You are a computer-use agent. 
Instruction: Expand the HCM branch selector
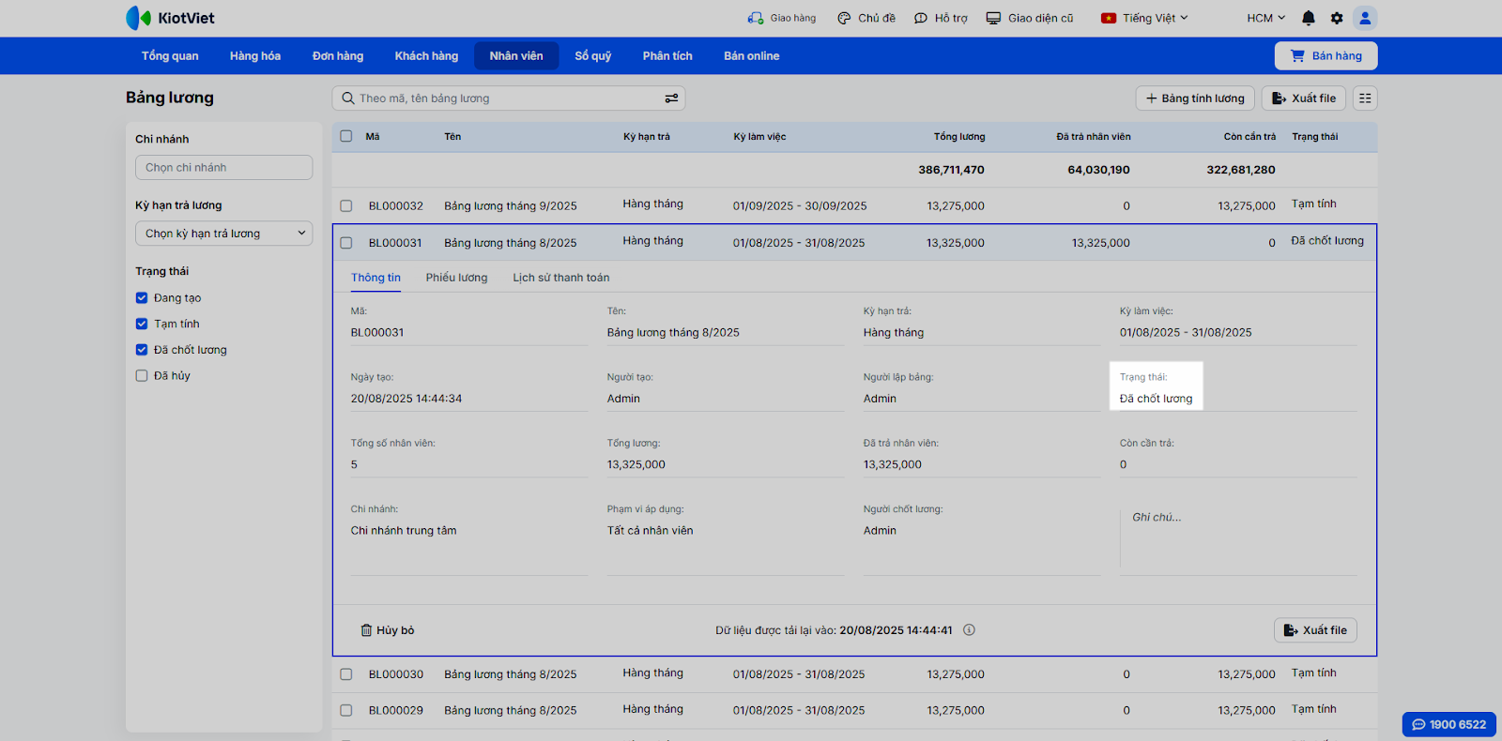[x=1265, y=18]
